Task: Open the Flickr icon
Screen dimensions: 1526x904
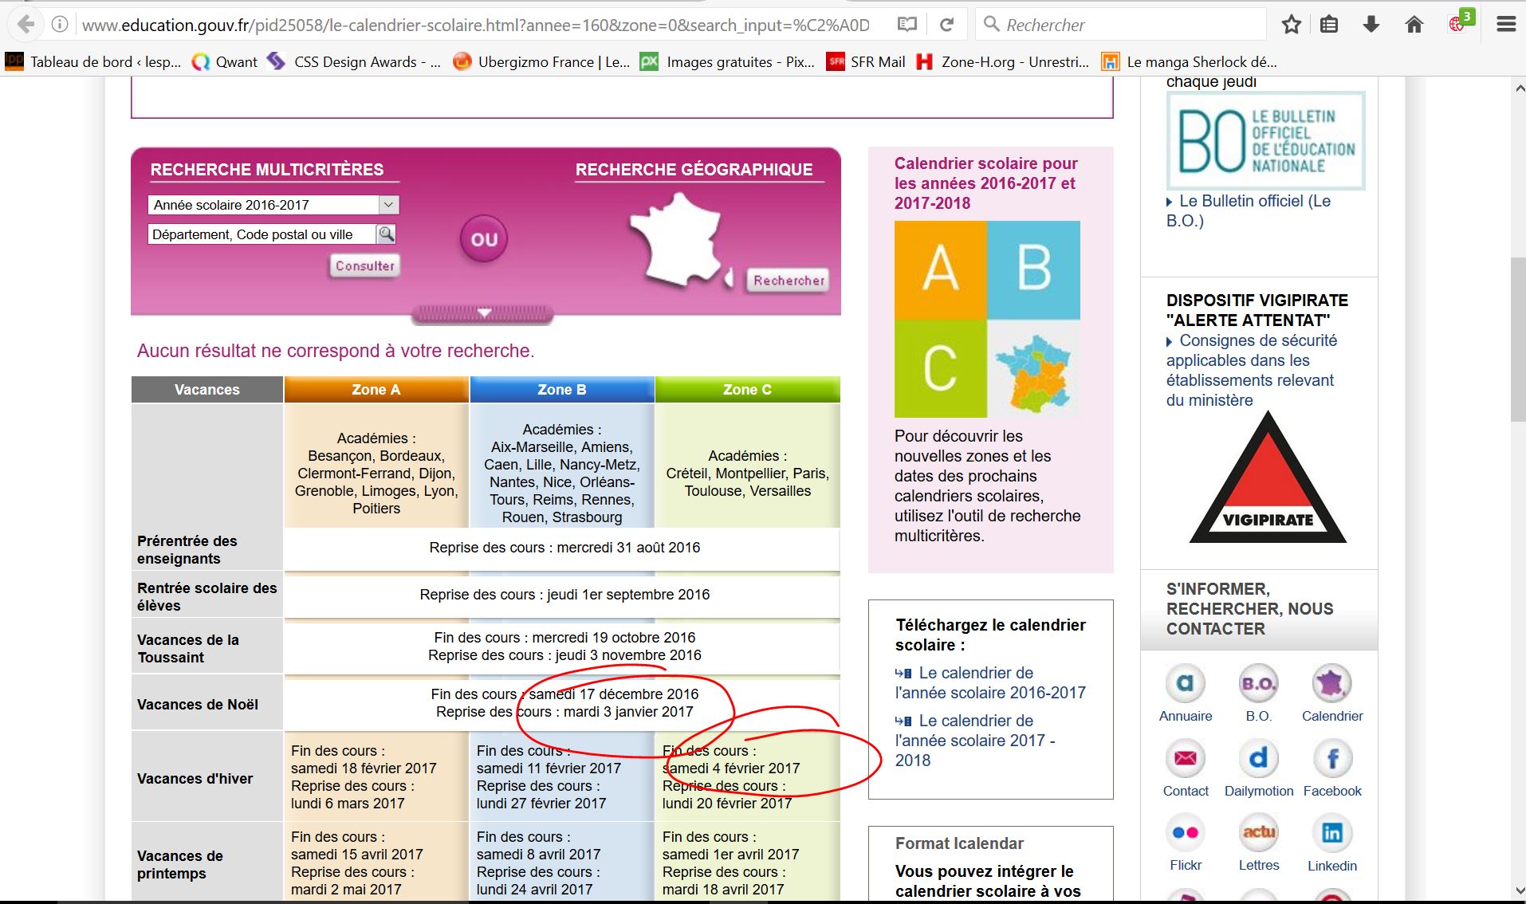Action: (1186, 833)
